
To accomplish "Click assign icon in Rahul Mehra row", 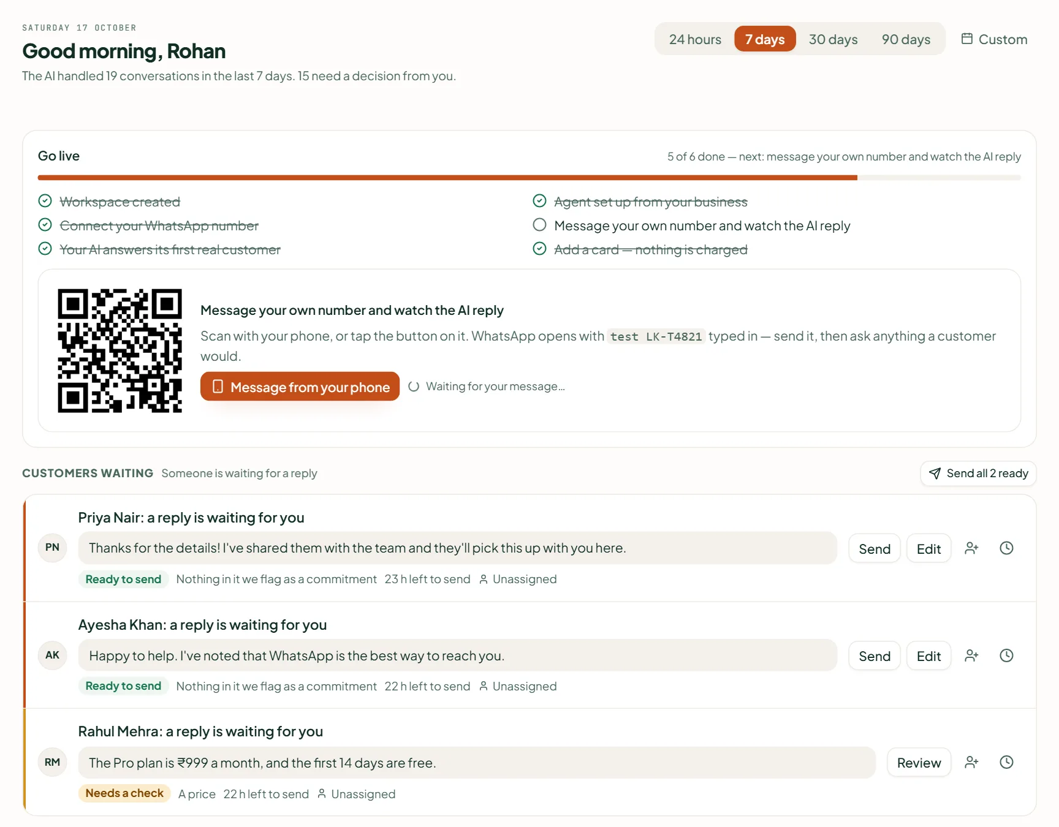I will click(x=971, y=762).
